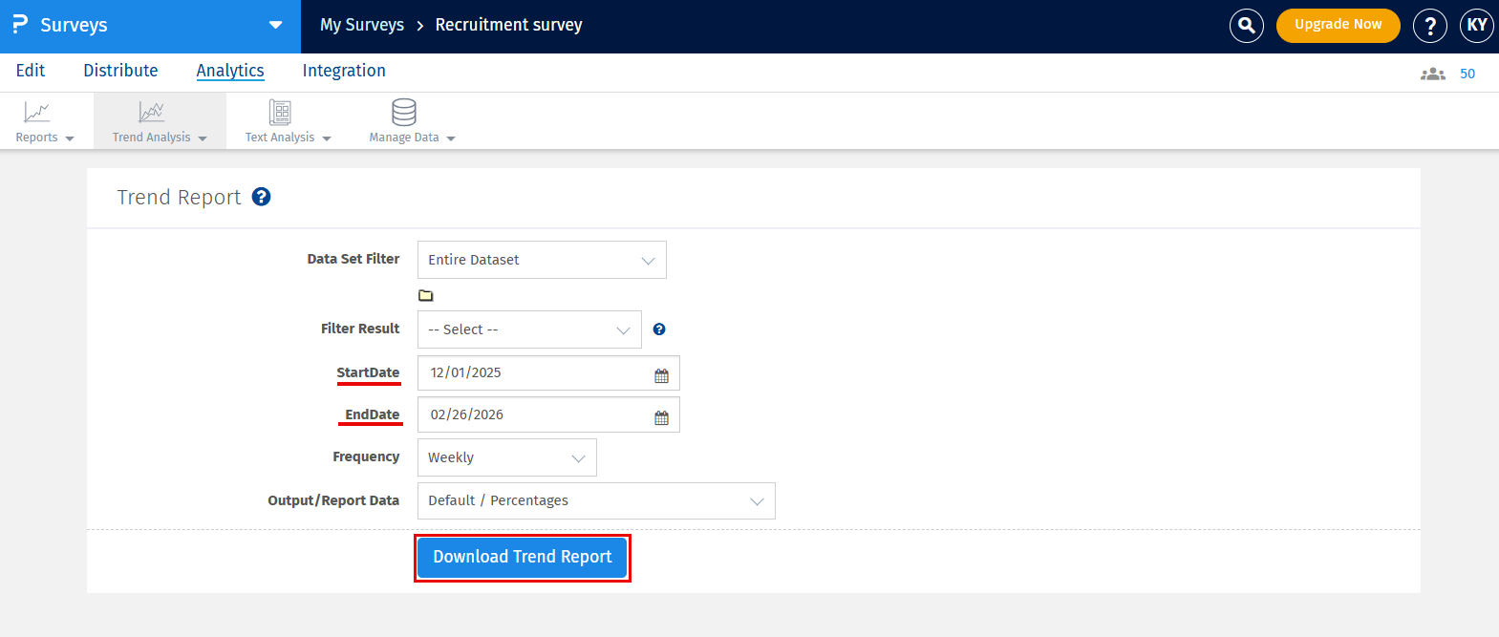Click the Output/Report Data label
The height and width of the screenshot is (637, 1499).
click(333, 500)
